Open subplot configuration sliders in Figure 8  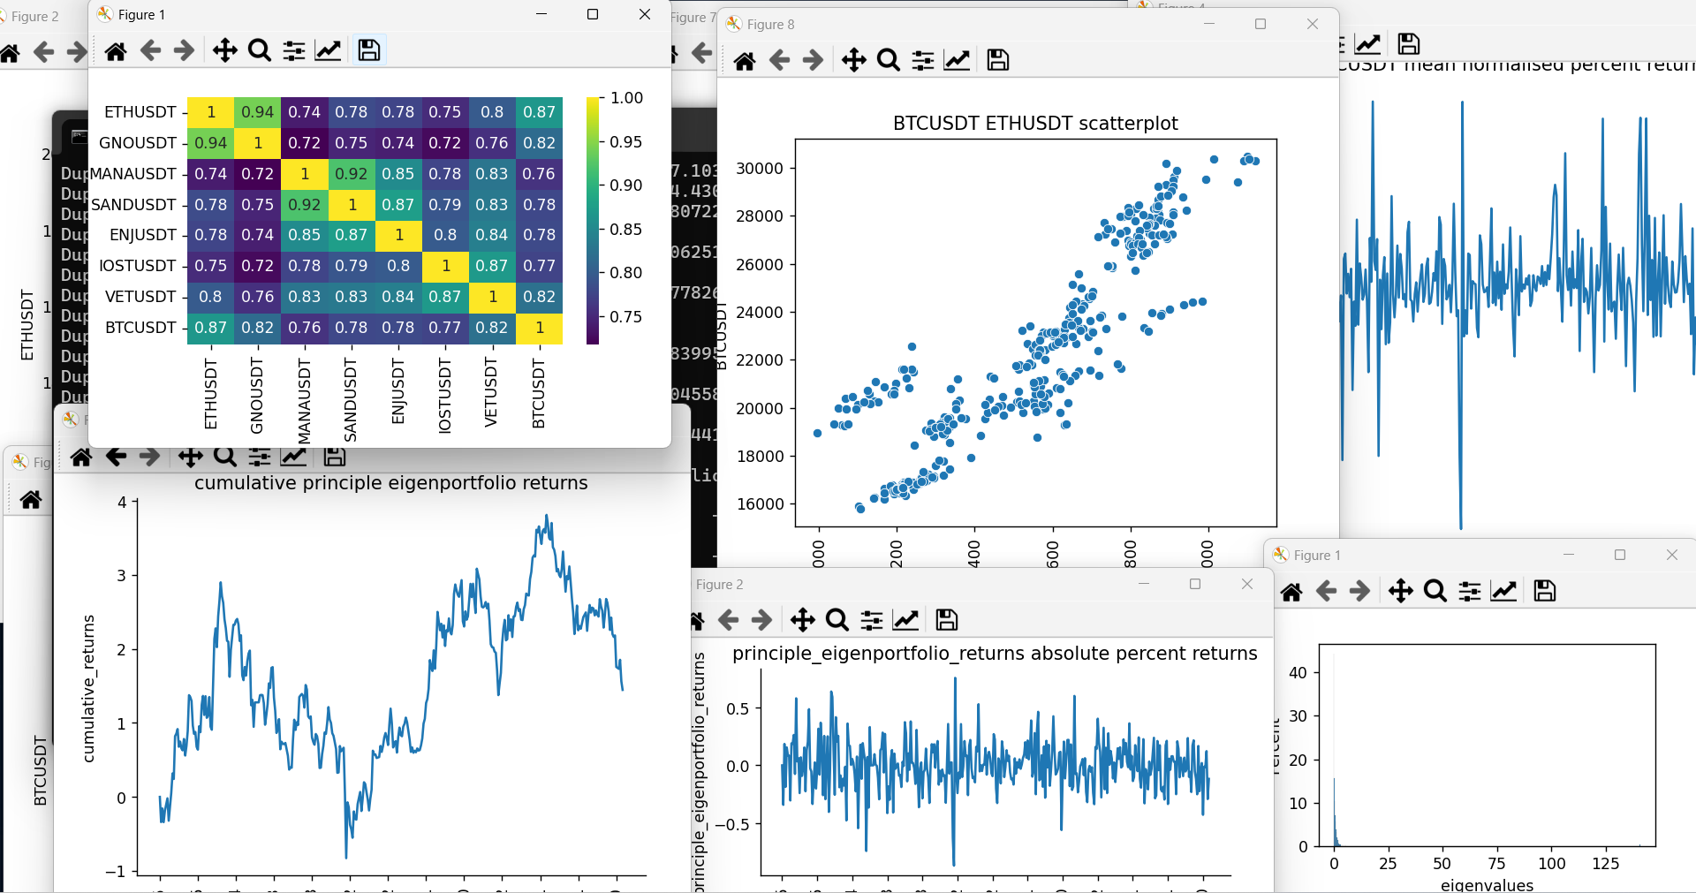[922, 60]
